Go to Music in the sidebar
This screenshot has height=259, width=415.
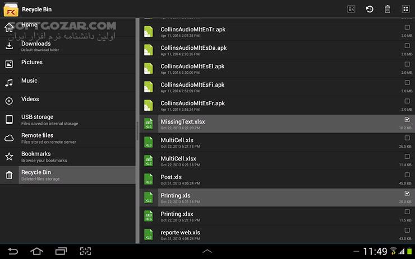pos(68,83)
